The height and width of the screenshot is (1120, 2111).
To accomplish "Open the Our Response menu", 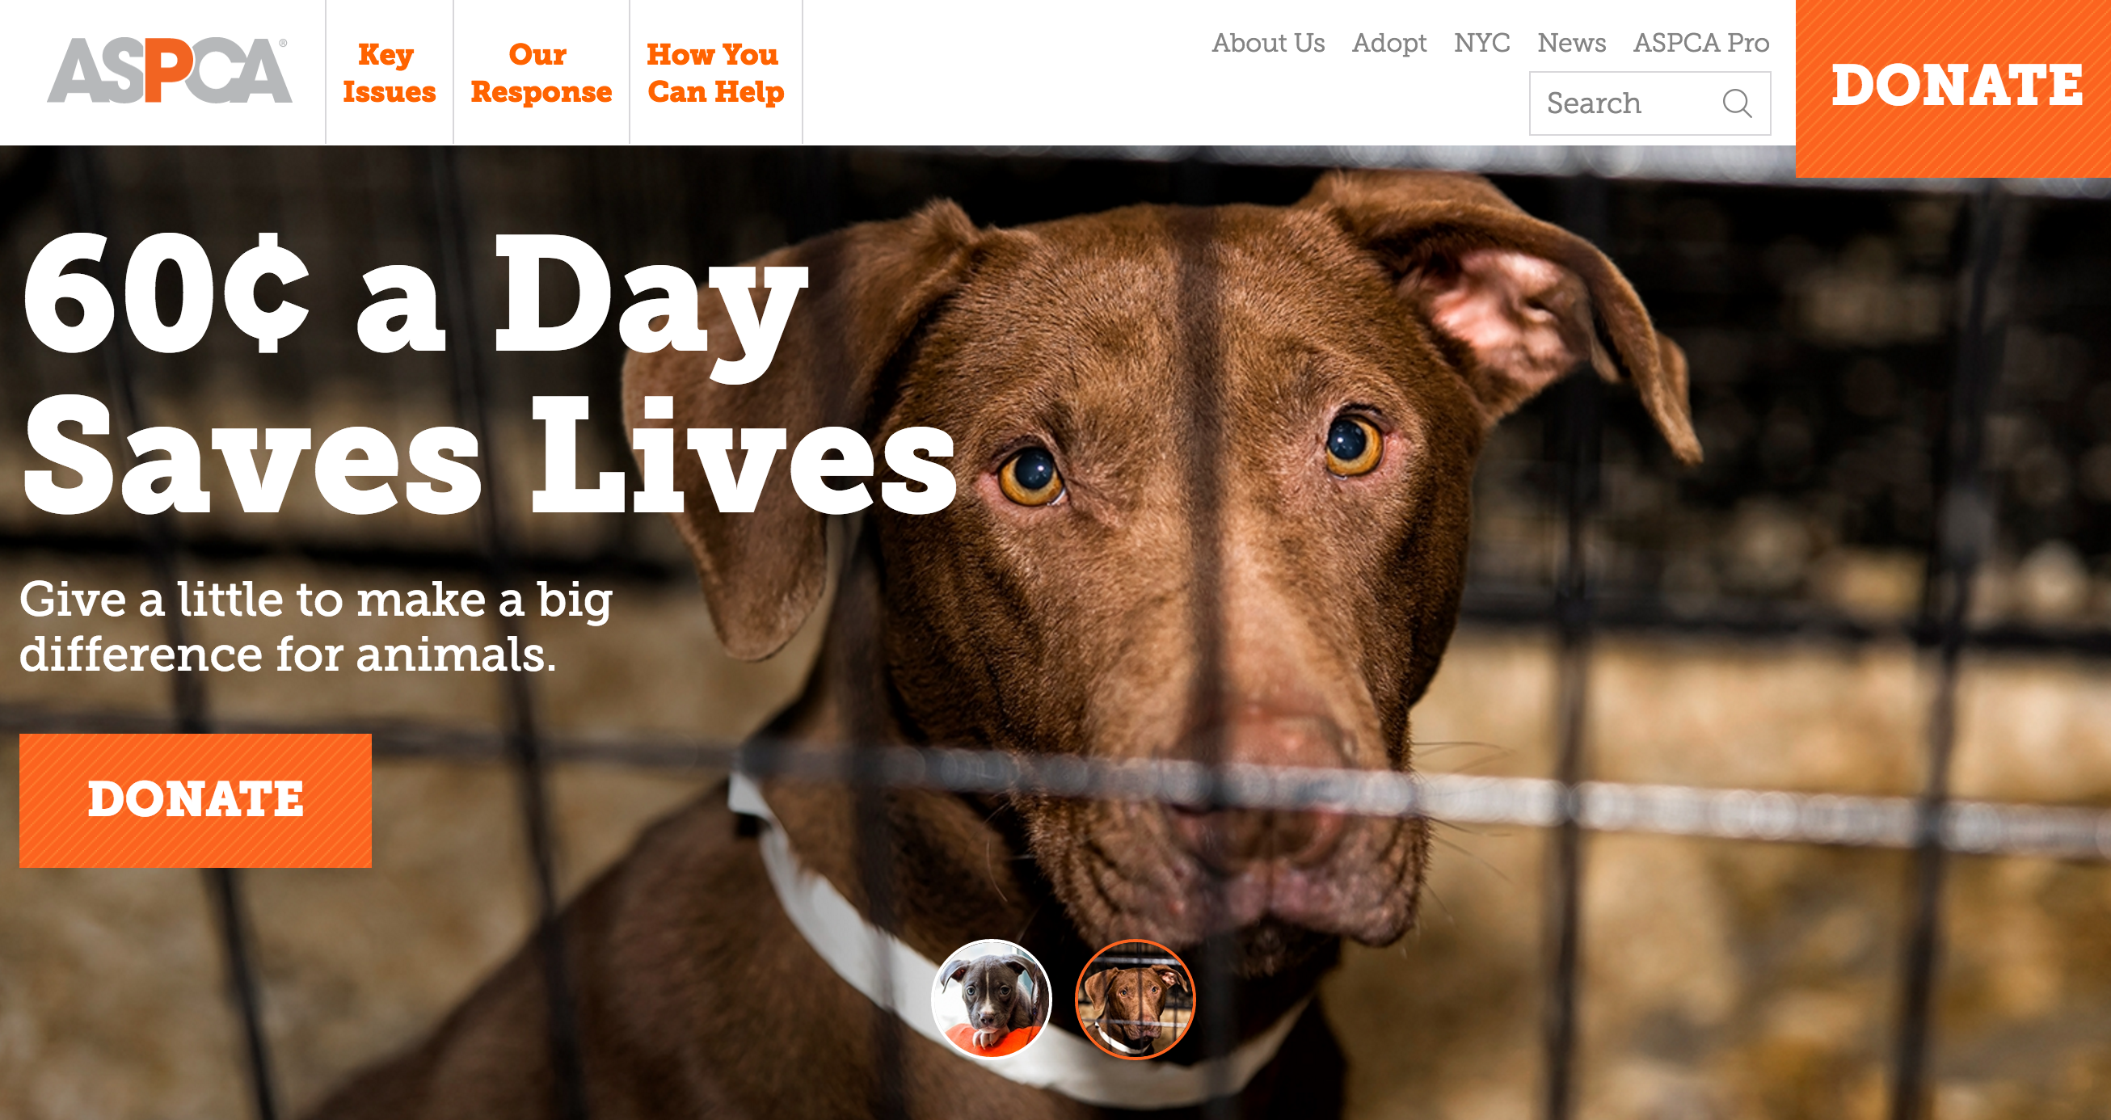I will tap(541, 73).
